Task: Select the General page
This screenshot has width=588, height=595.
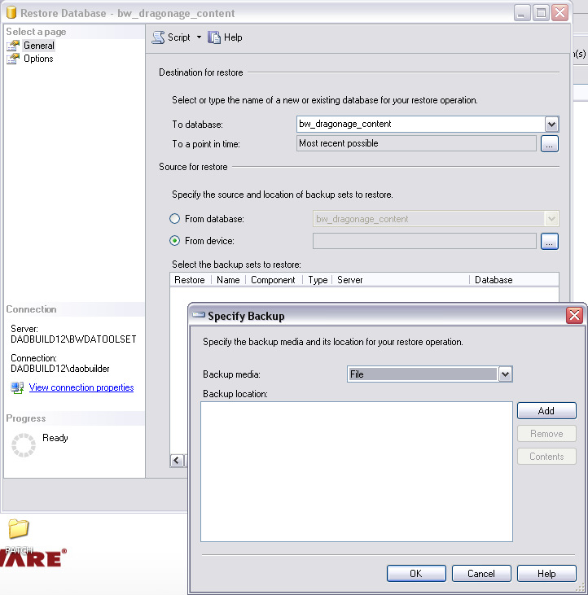Action: (x=38, y=46)
